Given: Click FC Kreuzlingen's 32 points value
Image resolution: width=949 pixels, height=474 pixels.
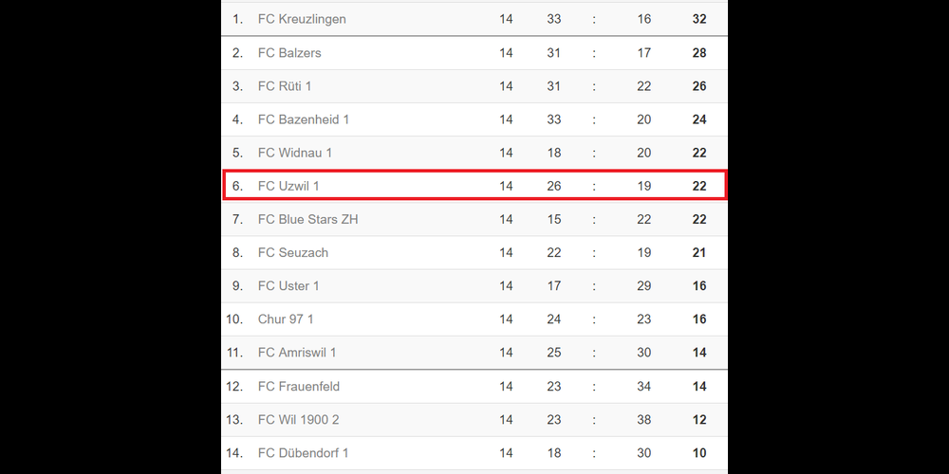Looking at the screenshot, I should [x=699, y=19].
